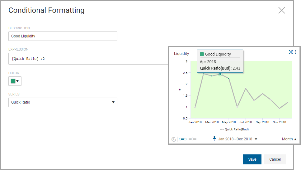Click the Liquidity chart title

pos(181,53)
